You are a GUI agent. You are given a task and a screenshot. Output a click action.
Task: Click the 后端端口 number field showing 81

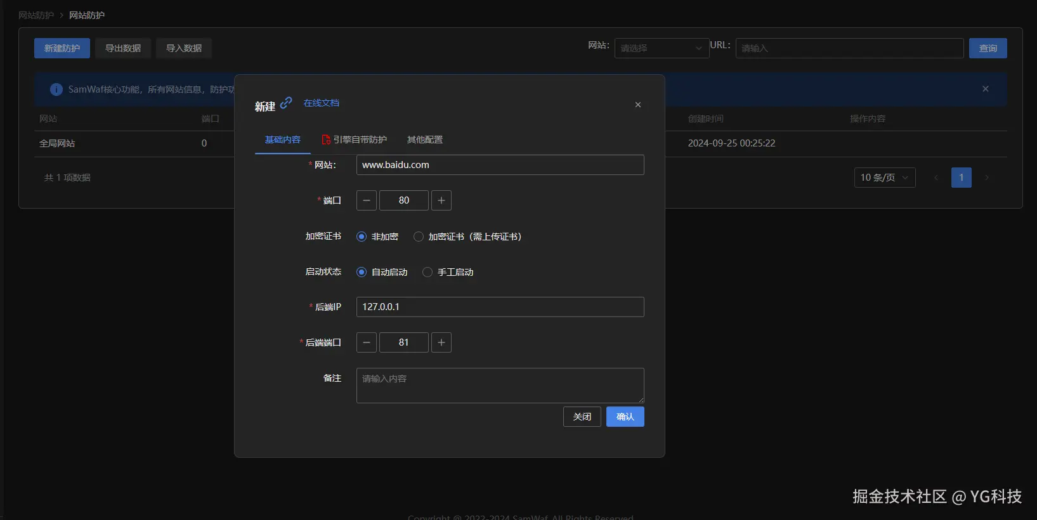(404, 342)
